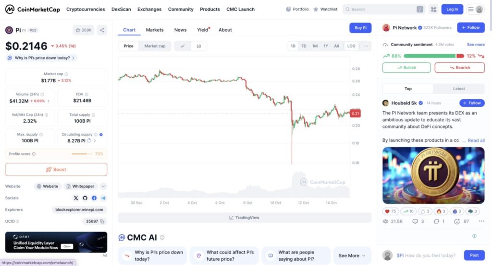
Task: Copy the UCID 35697 with the copy icon
Action: point(102,221)
